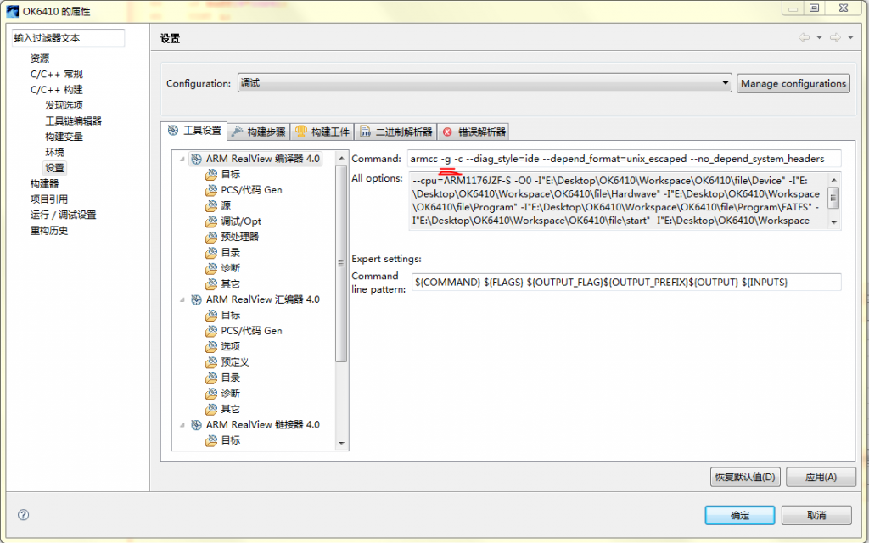Click the 构建工件 trophy icon

[301, 132]
